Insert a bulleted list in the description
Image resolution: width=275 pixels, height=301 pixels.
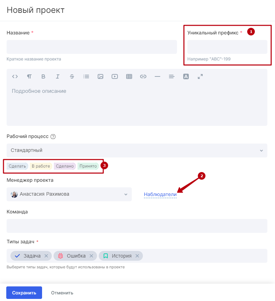(x=86, y=76)
